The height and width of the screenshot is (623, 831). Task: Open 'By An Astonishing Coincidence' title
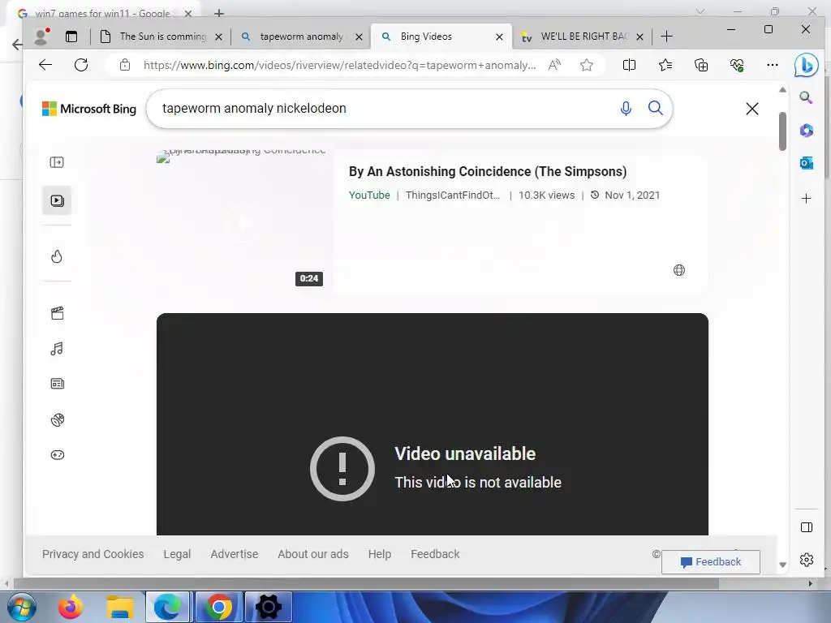click(488, 172)
